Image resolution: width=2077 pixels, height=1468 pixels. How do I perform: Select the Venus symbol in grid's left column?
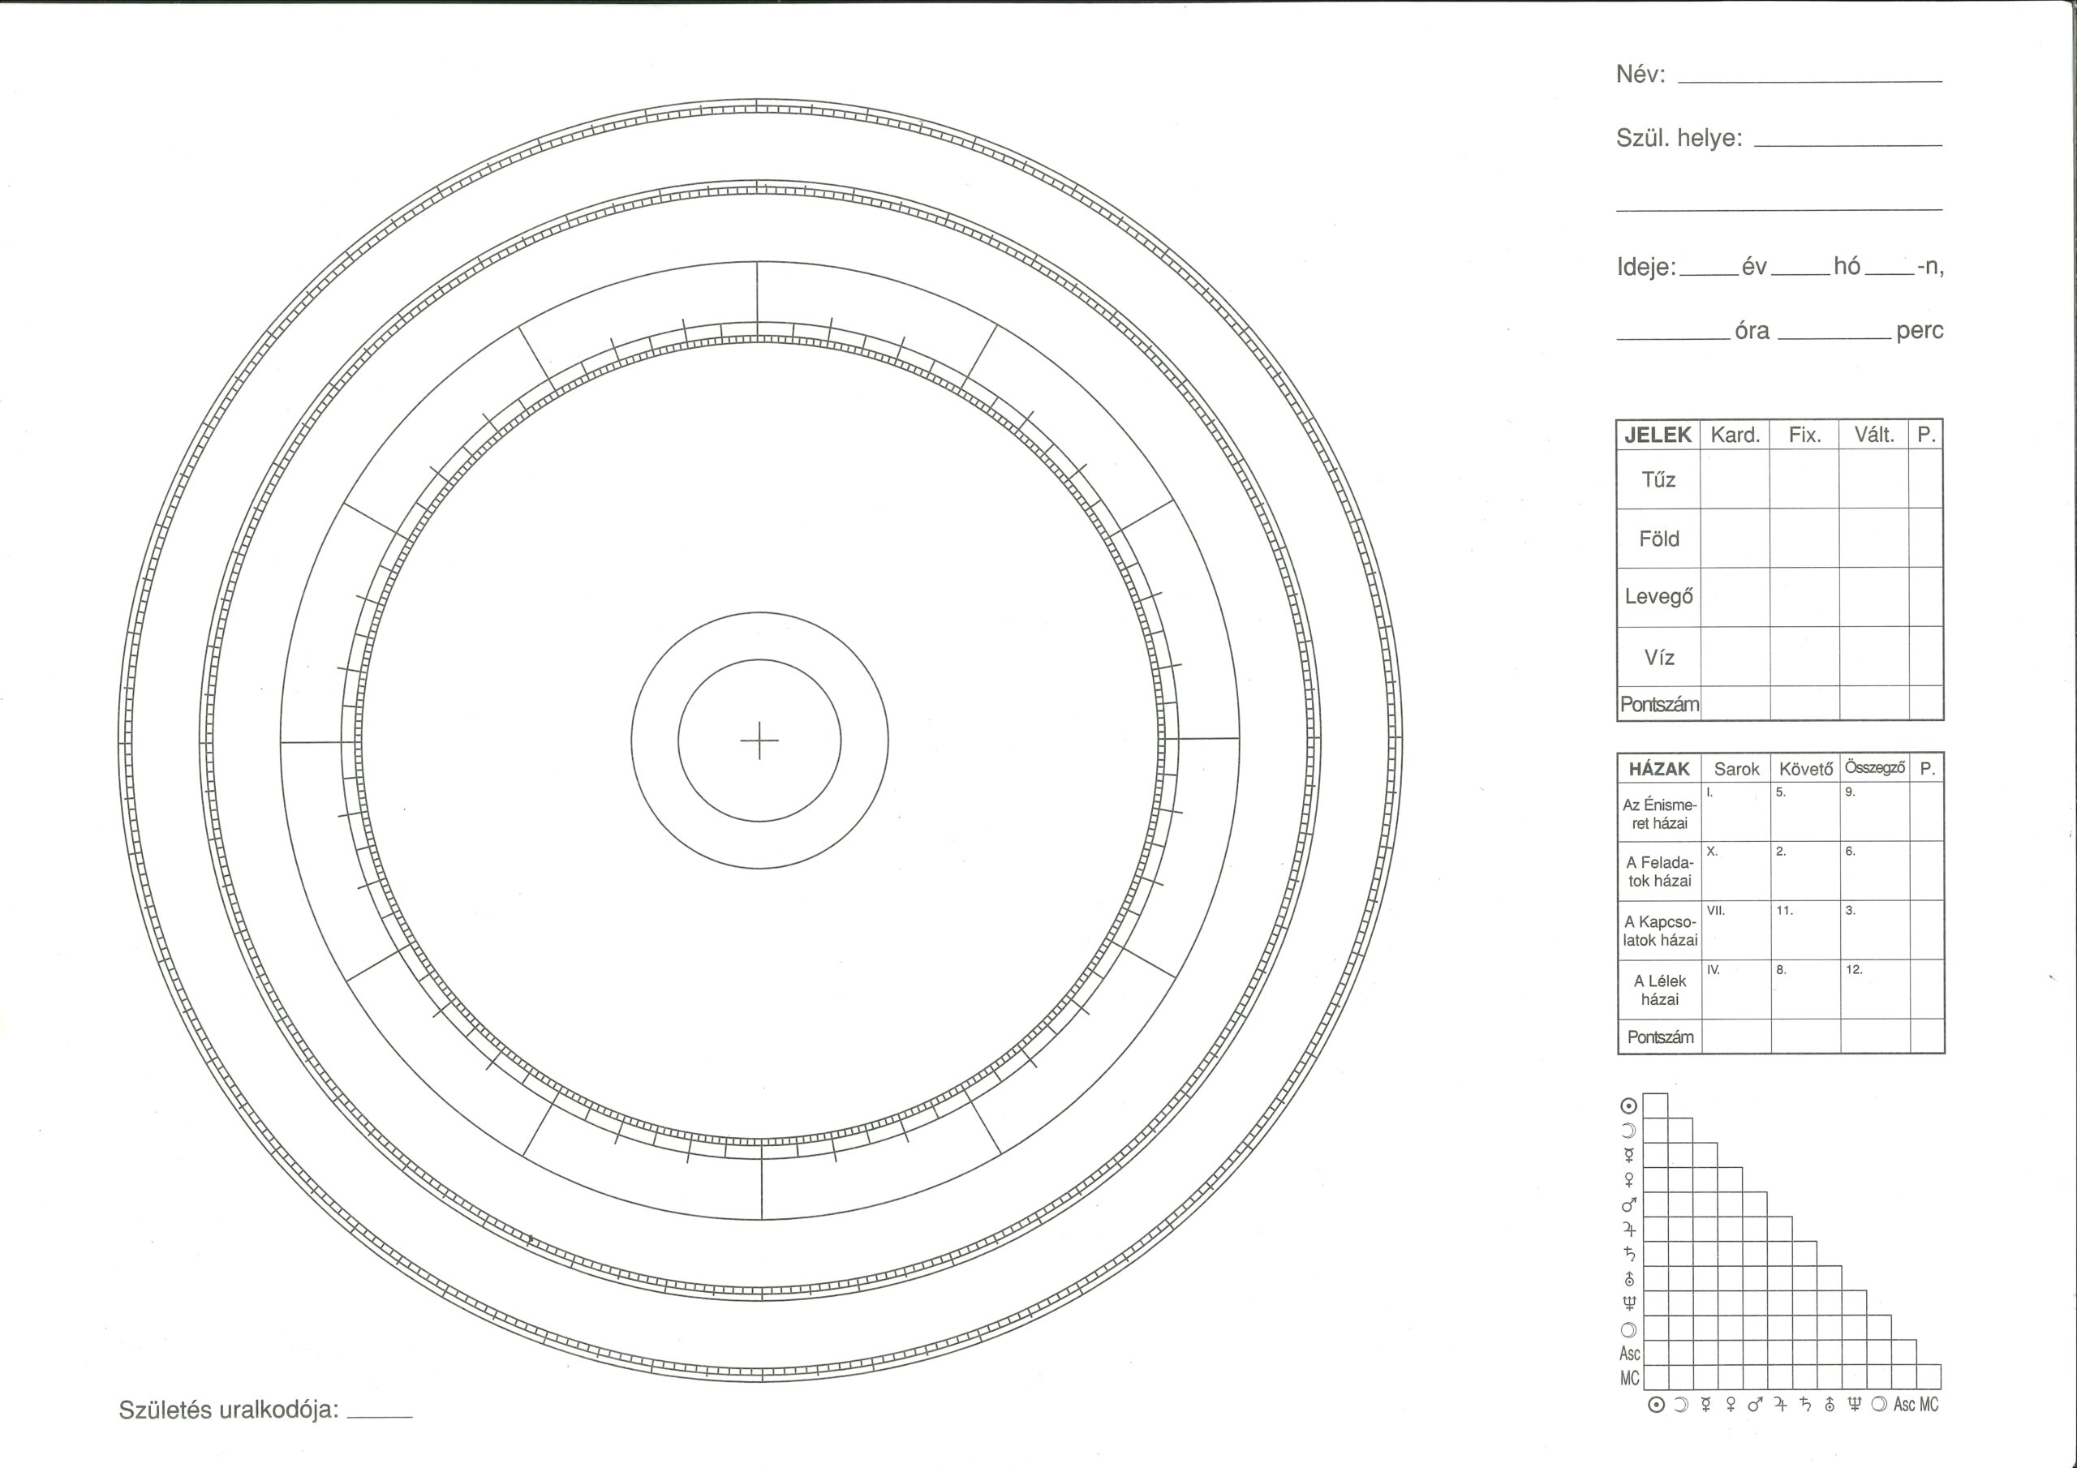click(x=1629, y=1179)
